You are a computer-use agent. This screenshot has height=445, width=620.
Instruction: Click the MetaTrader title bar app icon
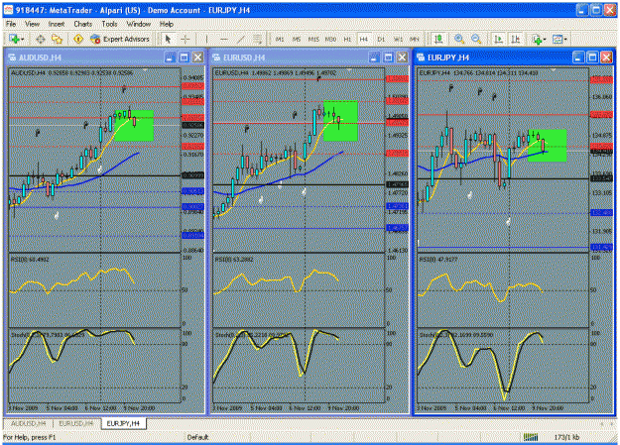[8, 10]
